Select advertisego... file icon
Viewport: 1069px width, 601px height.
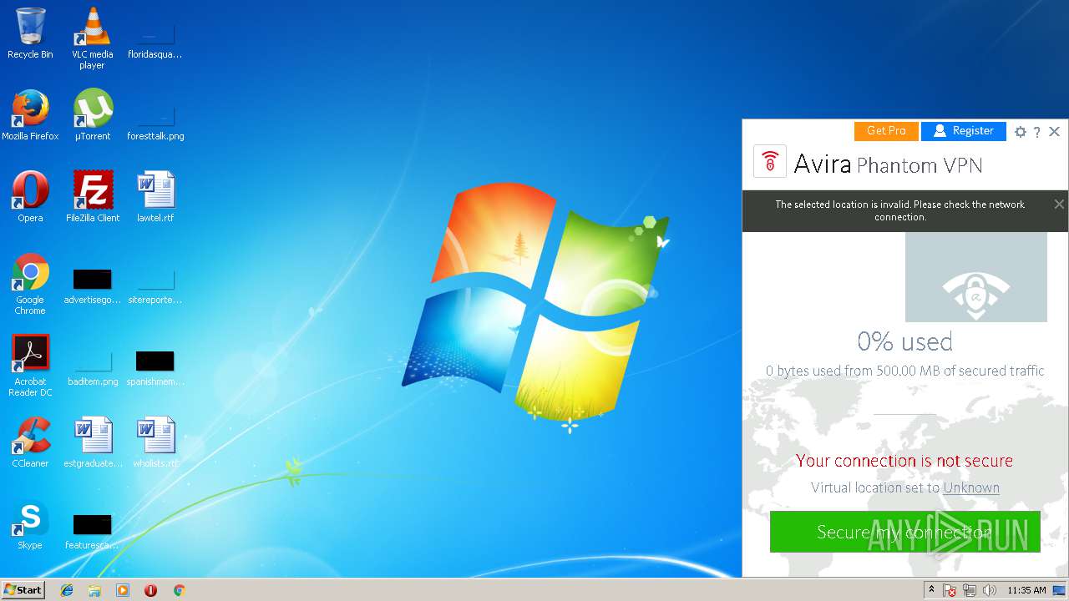coord(93,279)
